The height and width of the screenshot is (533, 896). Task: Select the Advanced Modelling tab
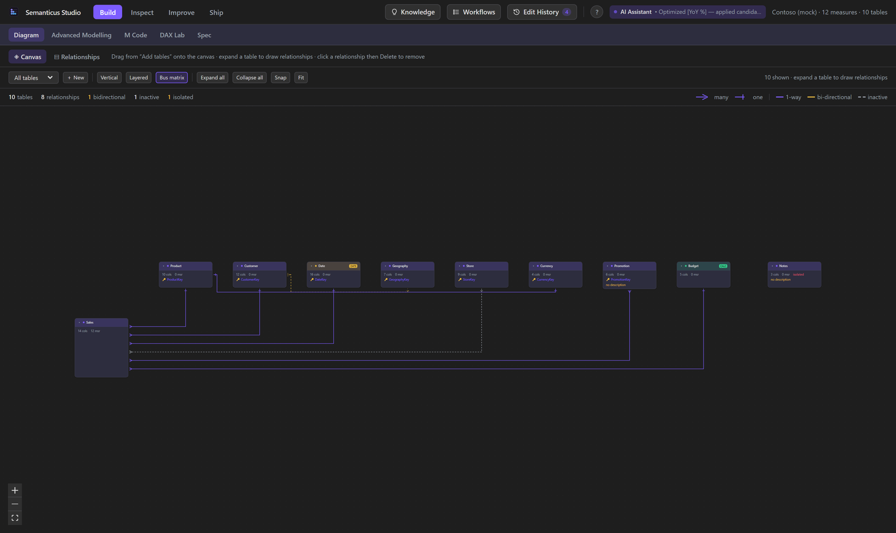[81, 35]
